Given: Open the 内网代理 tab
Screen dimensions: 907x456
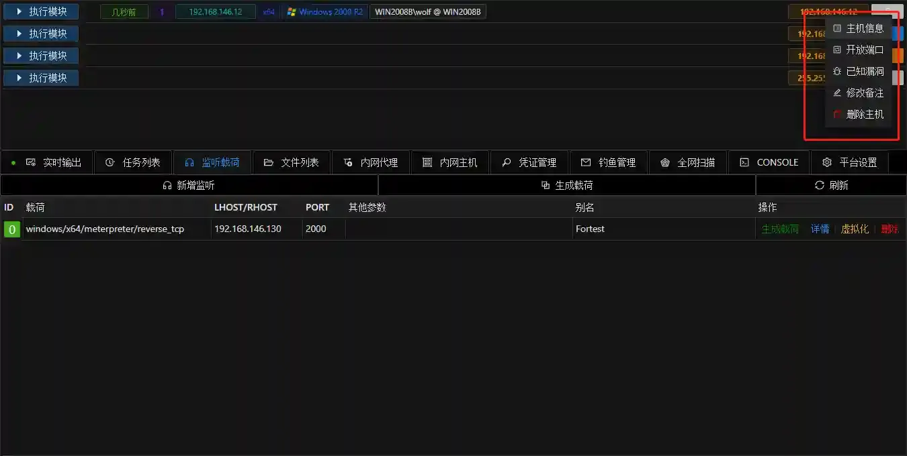Looking at the screenshot, I should coord(371,162).
